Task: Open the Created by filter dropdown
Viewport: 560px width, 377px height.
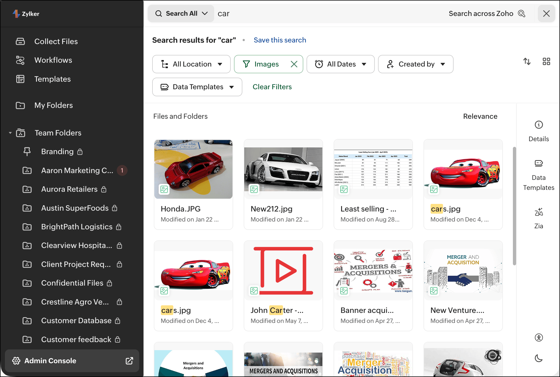Action: 416,64
